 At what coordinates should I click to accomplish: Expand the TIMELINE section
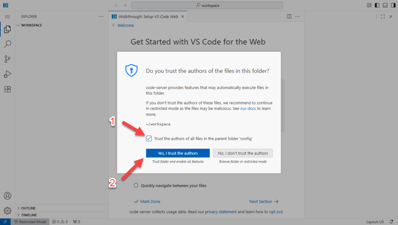[x=29, y=215]
